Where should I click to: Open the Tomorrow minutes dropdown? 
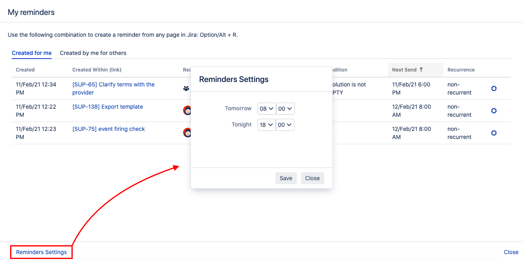285,109
